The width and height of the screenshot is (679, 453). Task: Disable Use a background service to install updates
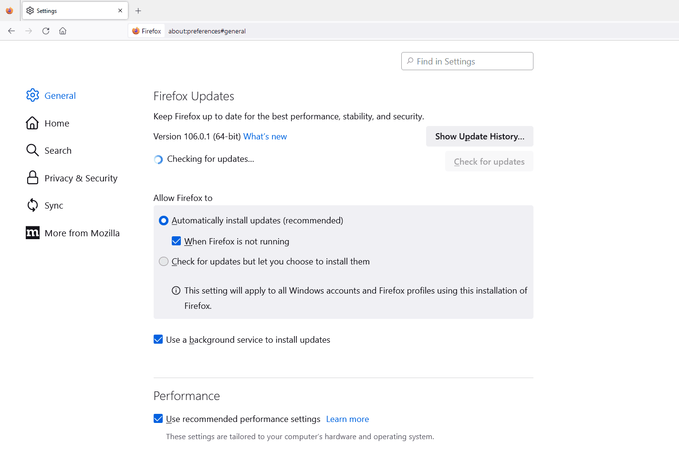coord(158,339)
